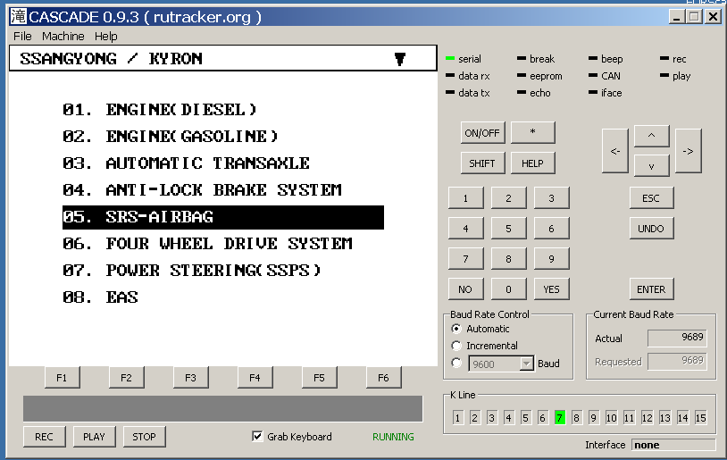The image size is (727, 460).
Task: Click the YES button
Action: [551, 289]
